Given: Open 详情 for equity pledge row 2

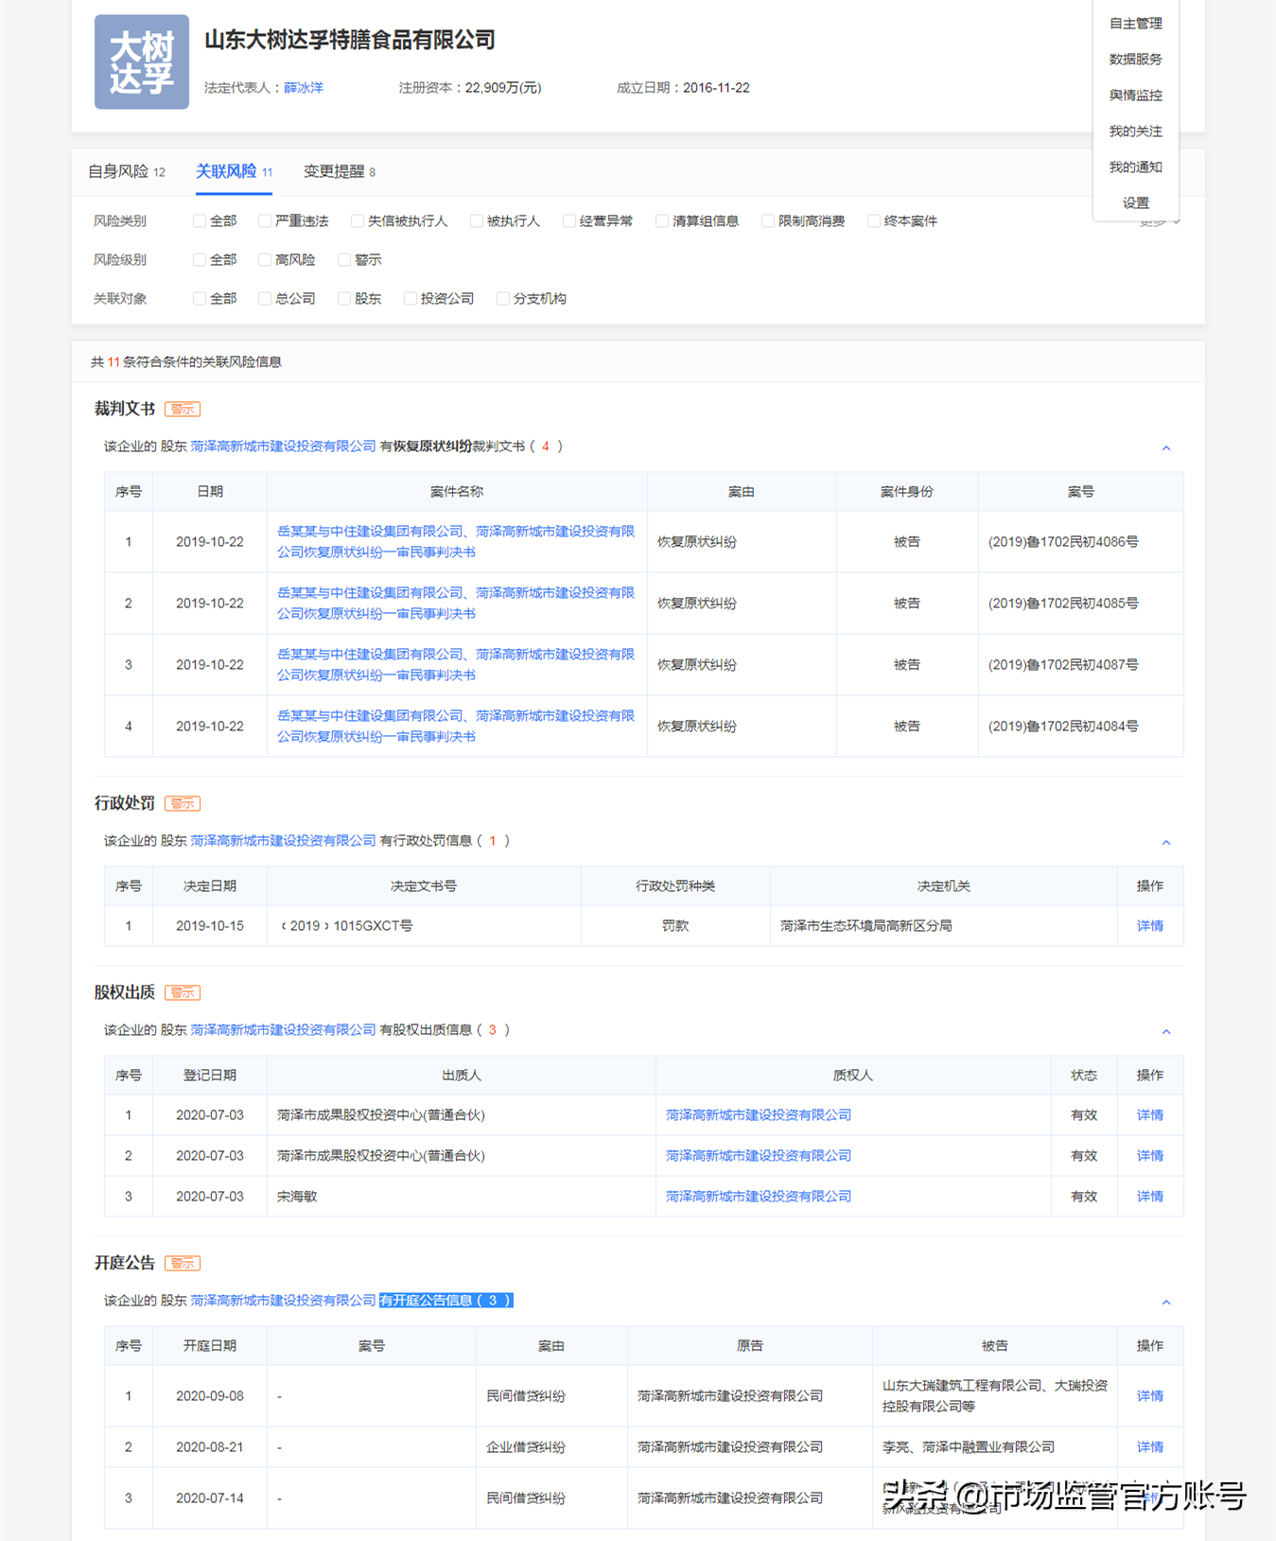Looking at the screenshot, I should point(1149,1156).
